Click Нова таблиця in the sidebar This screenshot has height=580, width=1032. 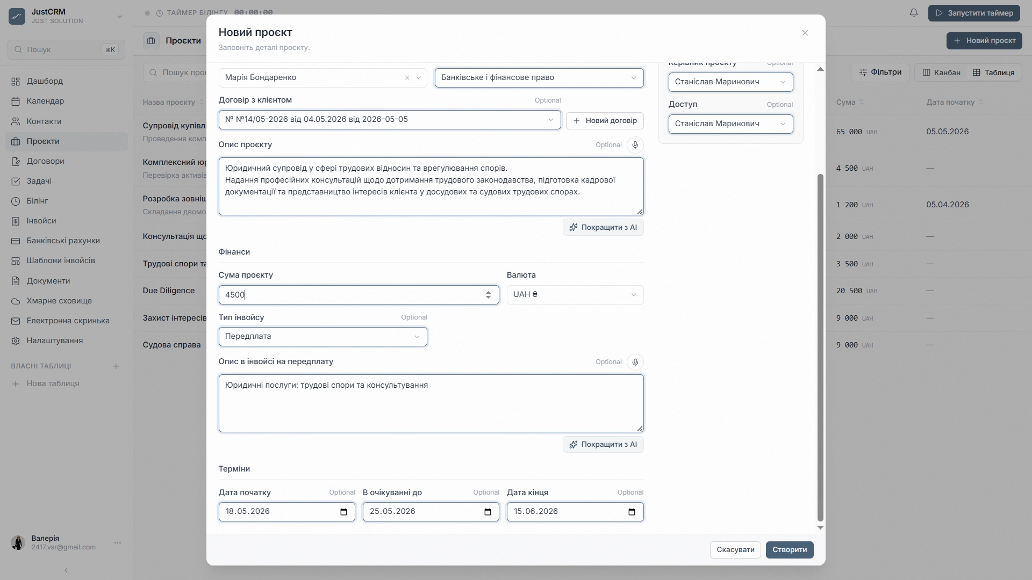(53, 384)
